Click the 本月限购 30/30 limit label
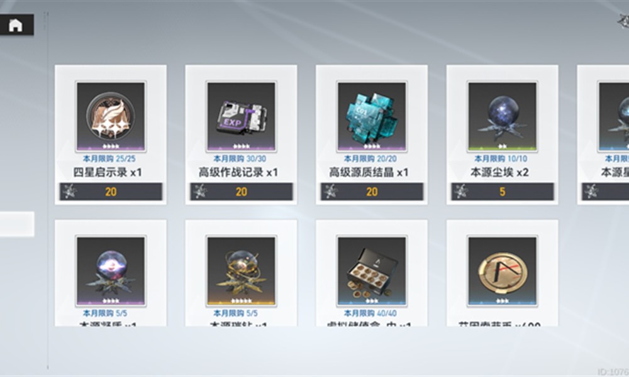This screenshot has height=377, width=629. (240, 158)
